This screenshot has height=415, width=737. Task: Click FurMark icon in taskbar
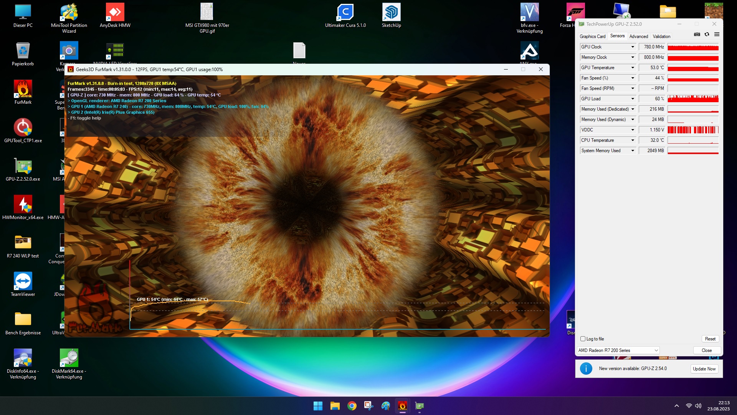(402, 406)
